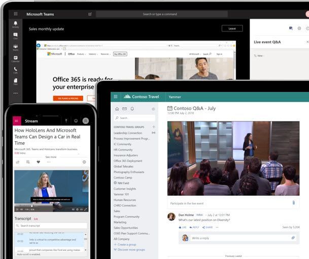This screenshot has height=259, width=309.
Task: Share the Stream video
Action: (18, 162)
